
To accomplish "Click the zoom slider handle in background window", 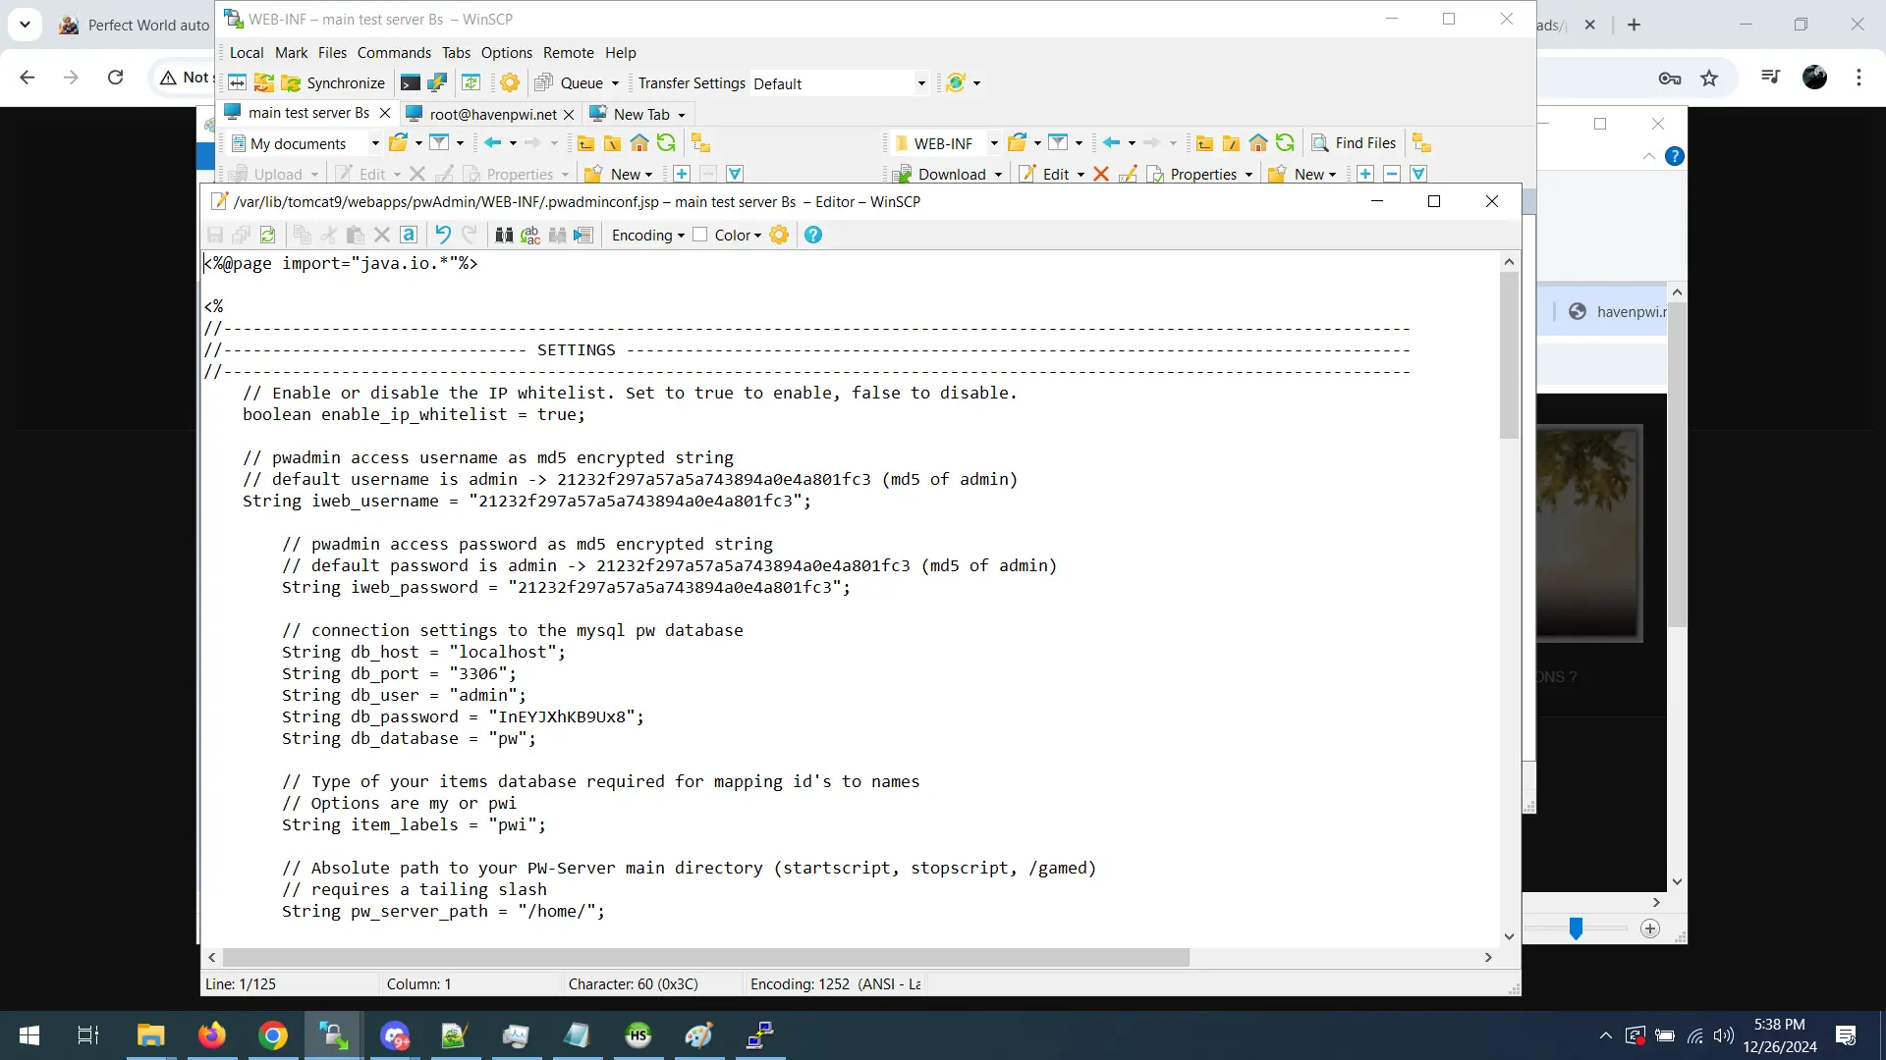I will 1576,928.
